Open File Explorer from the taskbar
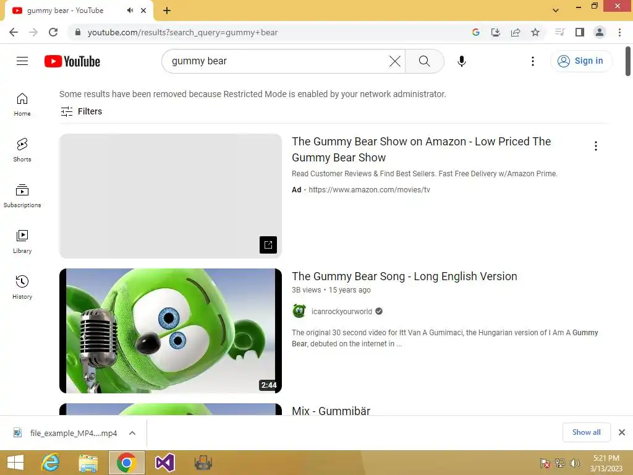This screenshot has width=633, height=475. point(88,463)
